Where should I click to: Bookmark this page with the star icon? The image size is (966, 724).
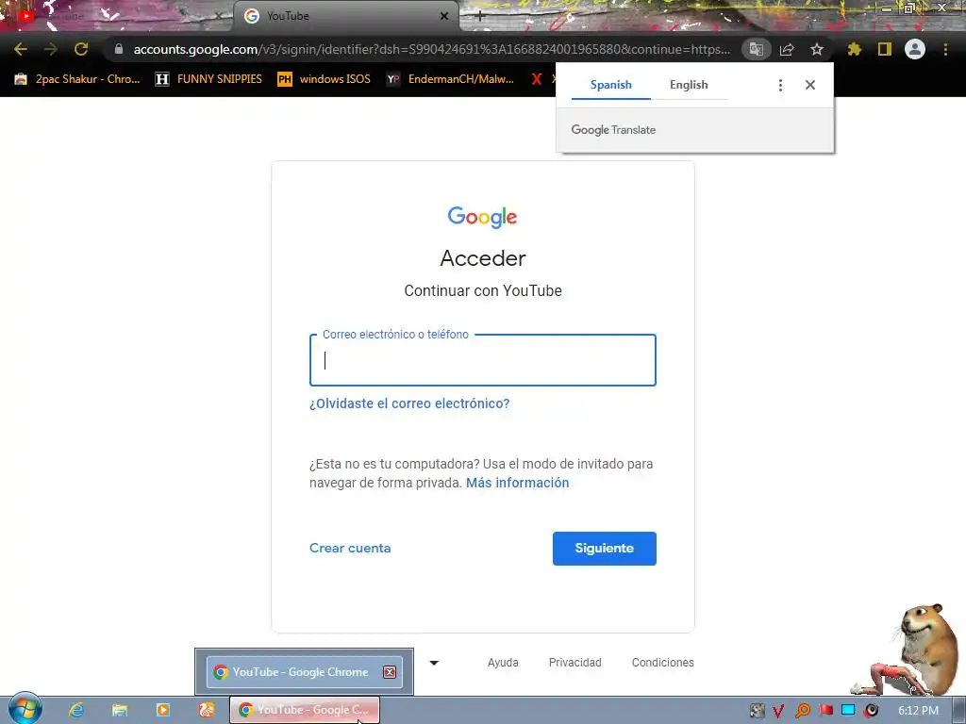click(x=817, y=49)
